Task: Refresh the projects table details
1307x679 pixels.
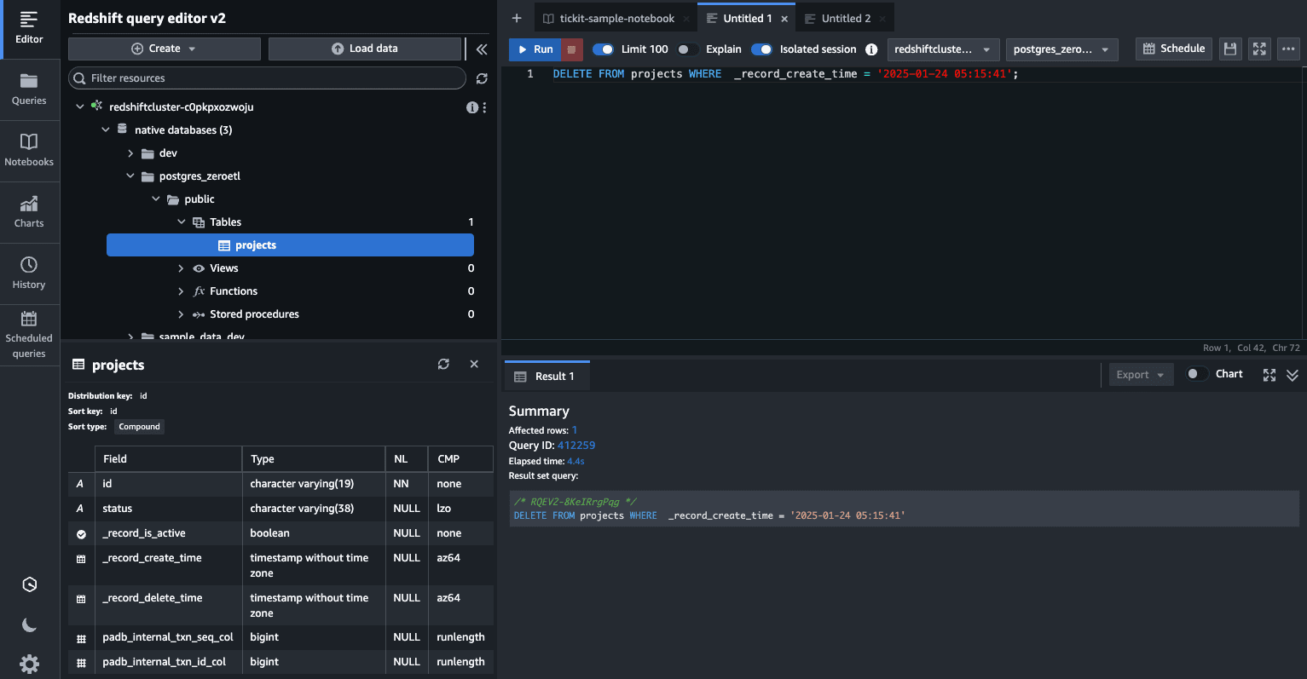Action: click(443, 364)
